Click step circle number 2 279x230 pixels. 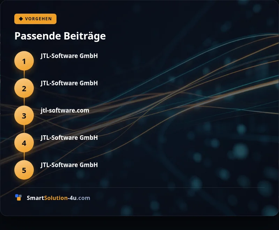pyautogui.click(x=24, y=88)
